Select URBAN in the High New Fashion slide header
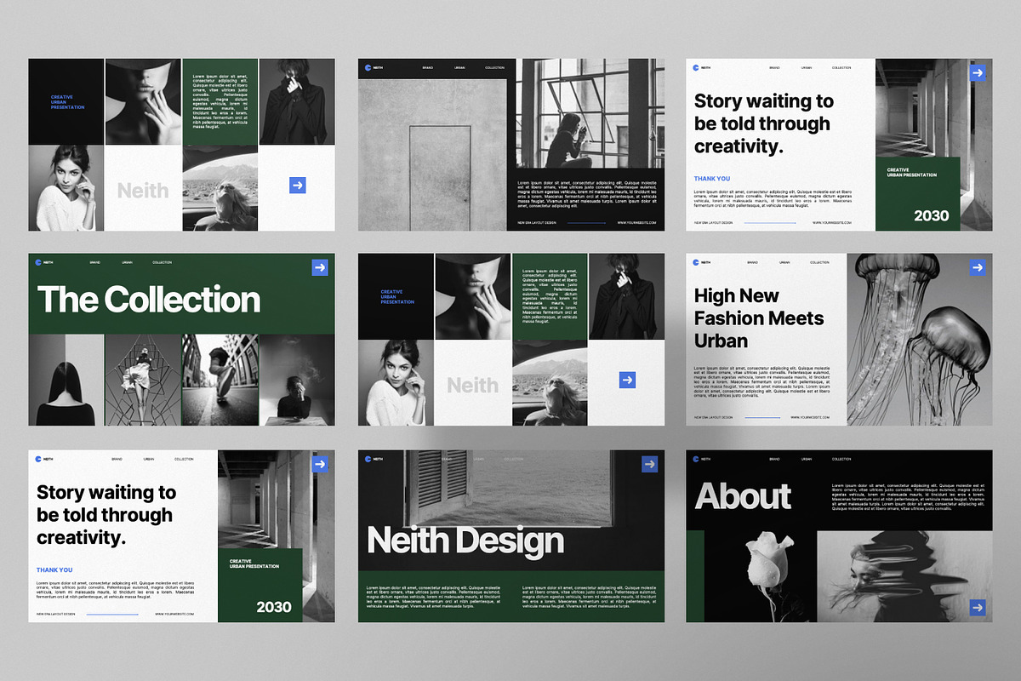 [x=784, y=262]
